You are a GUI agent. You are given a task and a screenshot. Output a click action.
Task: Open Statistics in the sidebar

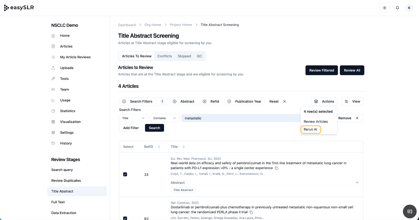[68, 111]
